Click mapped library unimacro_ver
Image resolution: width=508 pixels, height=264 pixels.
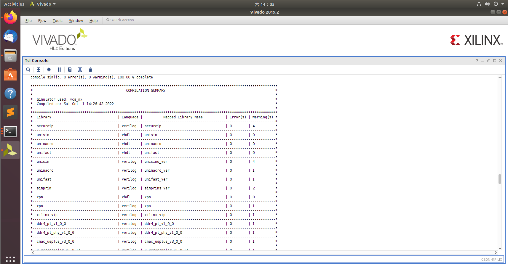157,170
